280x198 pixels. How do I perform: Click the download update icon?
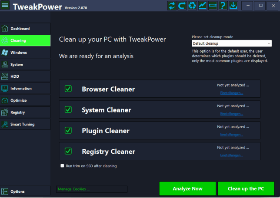click(233, 6)
